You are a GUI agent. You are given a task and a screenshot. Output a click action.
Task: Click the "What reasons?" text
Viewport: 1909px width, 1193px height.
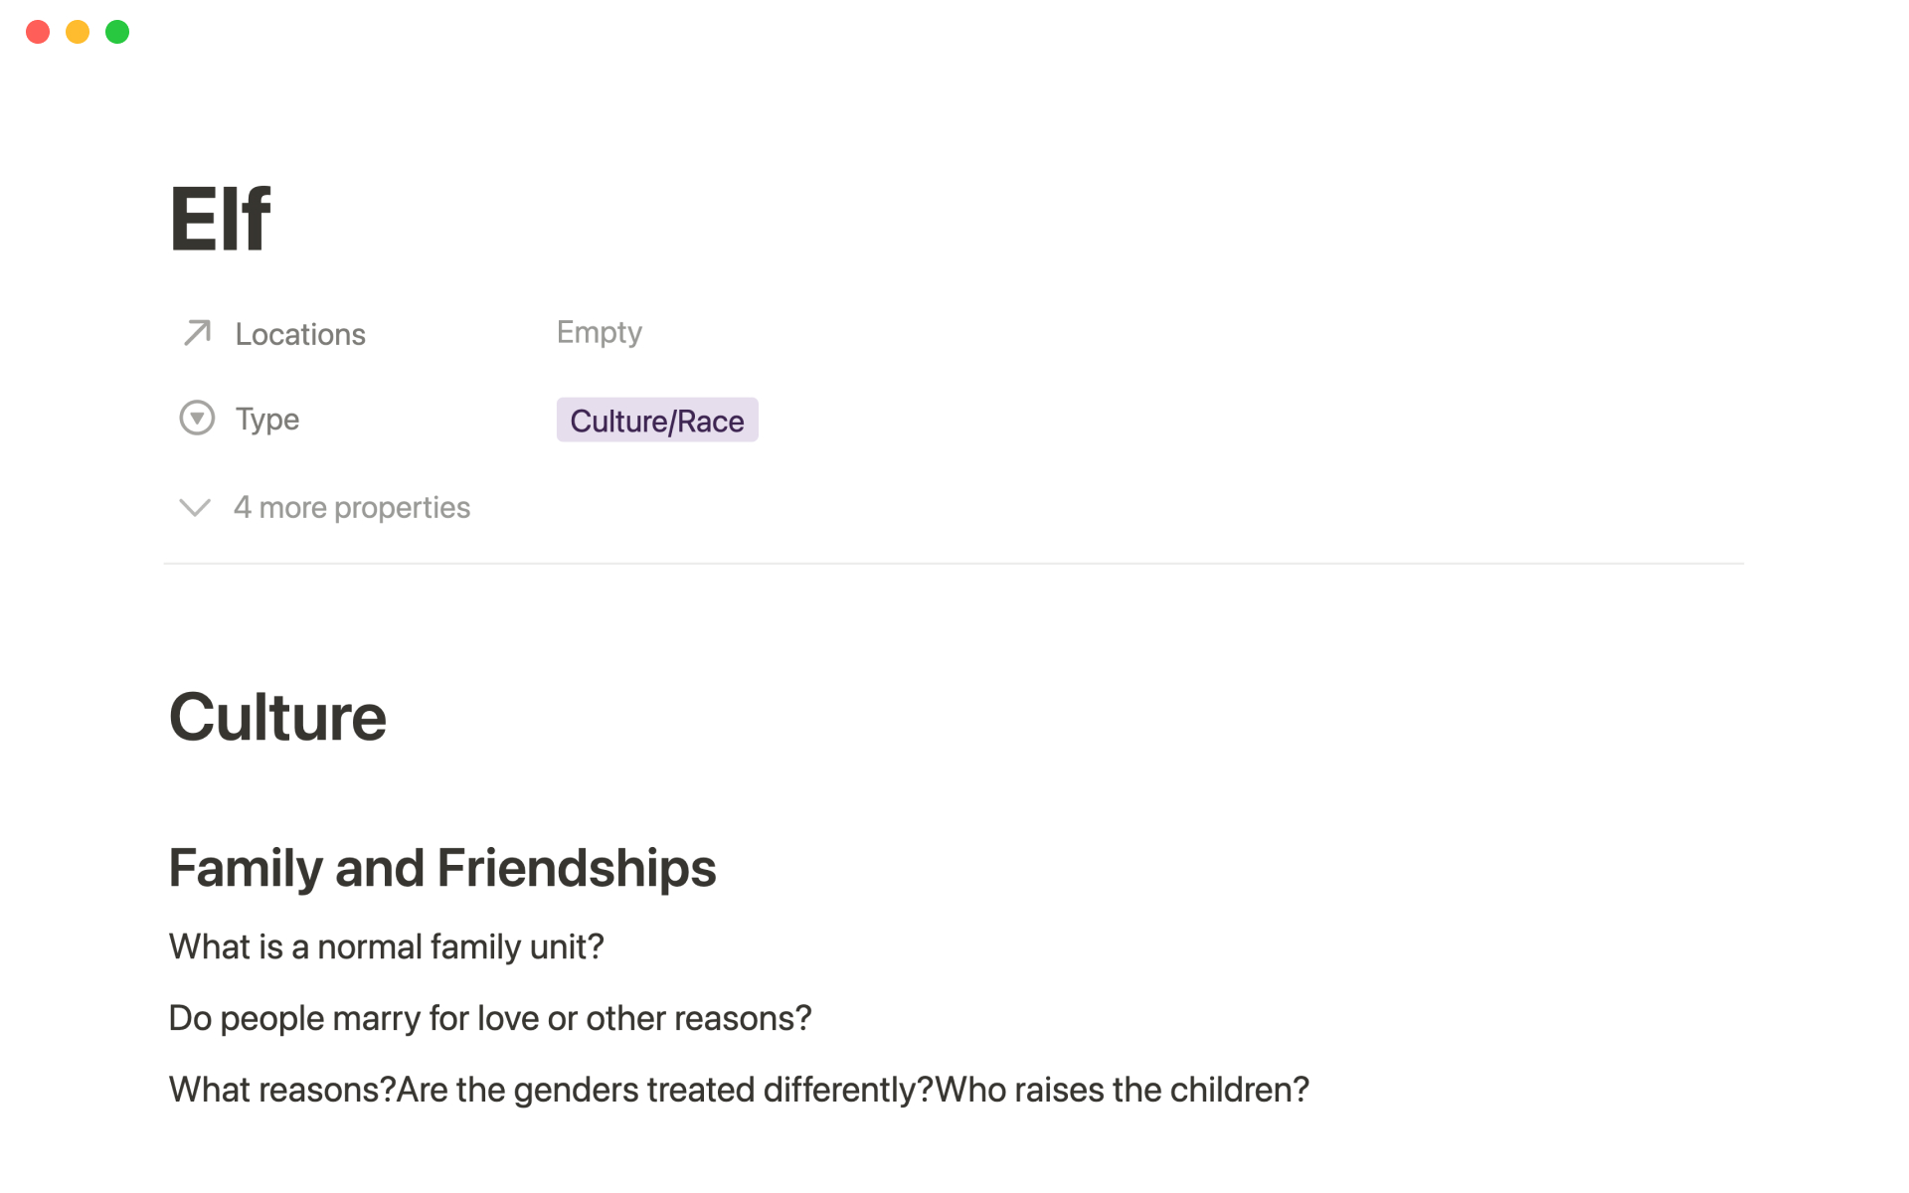click(x=282, y=1090)
